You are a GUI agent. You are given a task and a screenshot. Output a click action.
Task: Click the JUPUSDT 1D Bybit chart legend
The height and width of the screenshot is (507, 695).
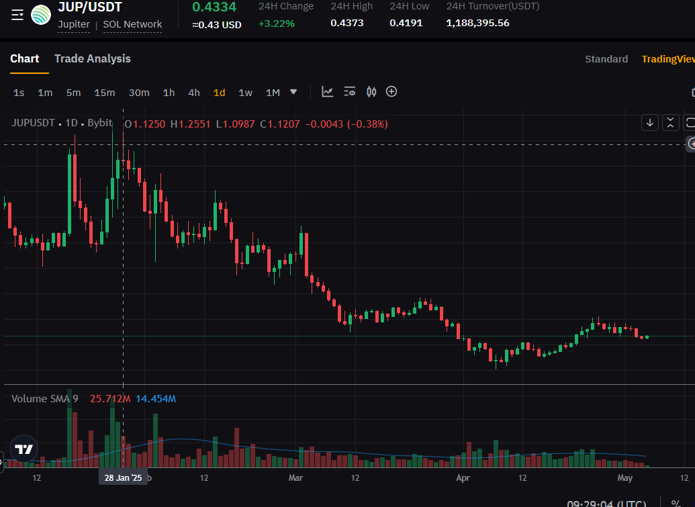click(62, 123)
